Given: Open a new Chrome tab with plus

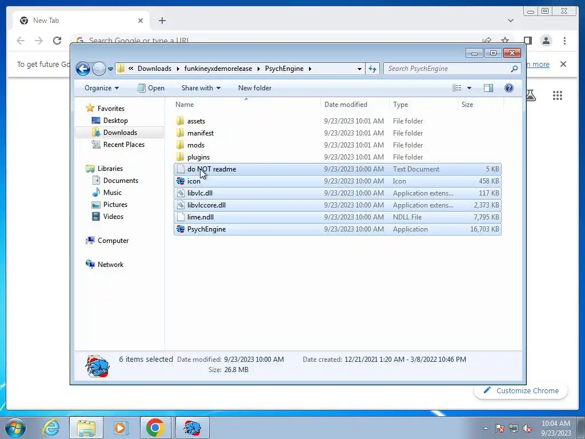Looking at the screenshot, I should pos(162,21).
